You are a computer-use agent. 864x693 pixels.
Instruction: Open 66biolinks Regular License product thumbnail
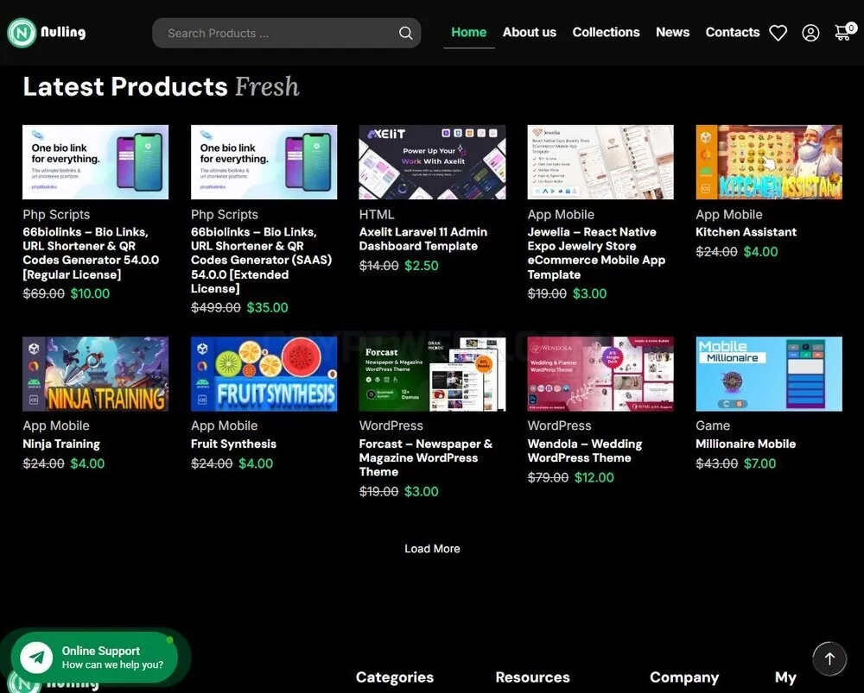coord(95,162)
